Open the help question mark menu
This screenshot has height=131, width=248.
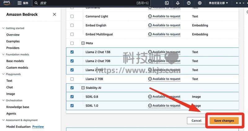click(x=189, y=3)
